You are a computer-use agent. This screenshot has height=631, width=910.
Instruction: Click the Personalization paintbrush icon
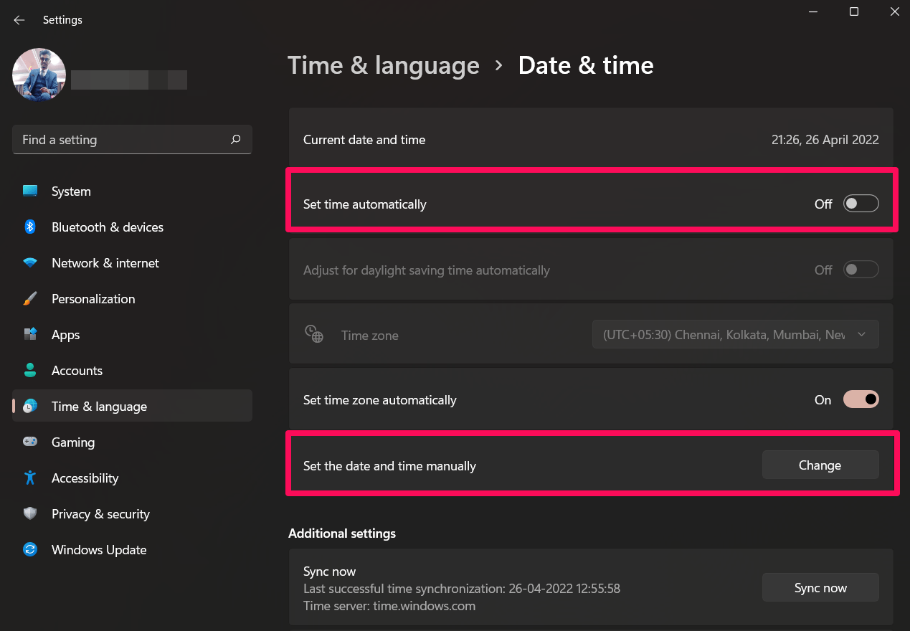(x=30, y=299)
